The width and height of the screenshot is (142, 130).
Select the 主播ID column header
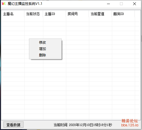55,14
